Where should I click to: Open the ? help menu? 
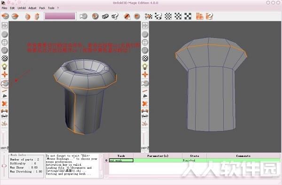58,8
